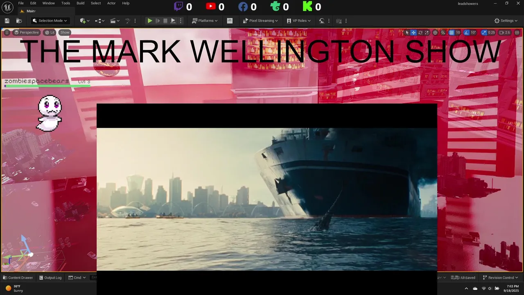Open viewport options hamburger menu
Screen dimensions: 524x295
point(7,32)
